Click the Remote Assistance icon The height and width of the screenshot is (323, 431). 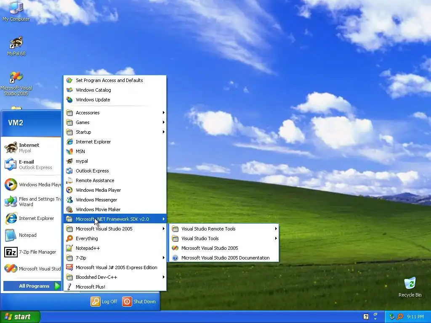point(69,180)
